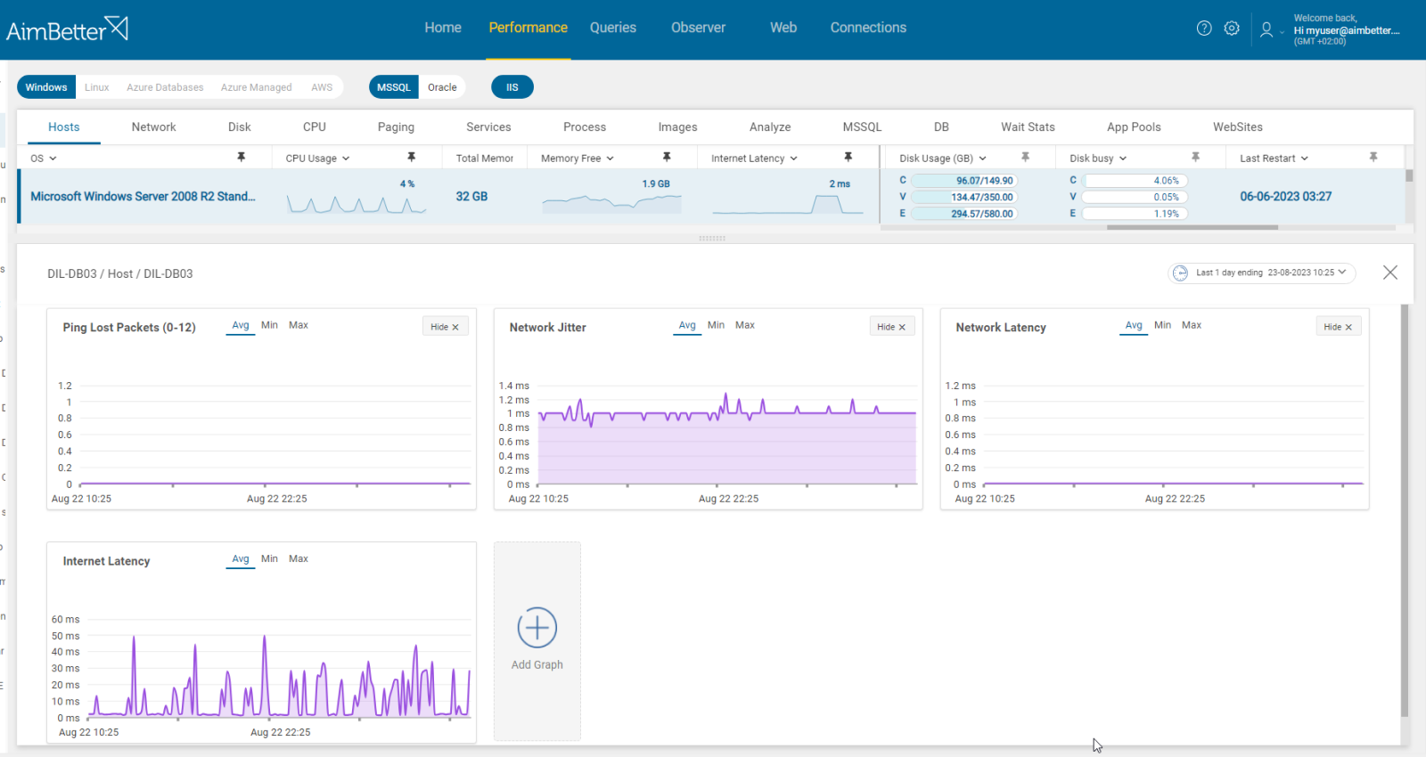Image resolution: width=1426 pixels, height=757 pixels.
Task: Switch to the WebSites tab
Action: coord(1238,127)
